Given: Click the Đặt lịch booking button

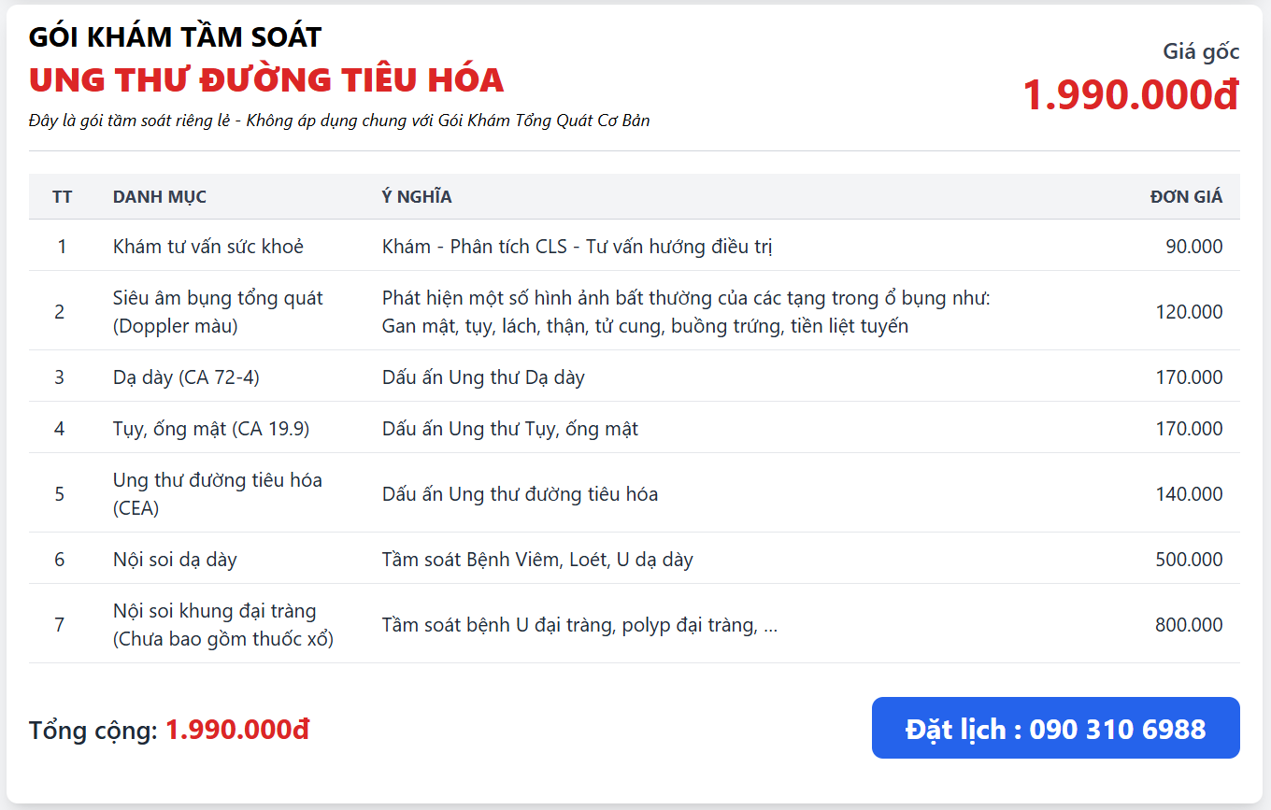Looking at the screenshot, I should click(x=1055, y=729).
